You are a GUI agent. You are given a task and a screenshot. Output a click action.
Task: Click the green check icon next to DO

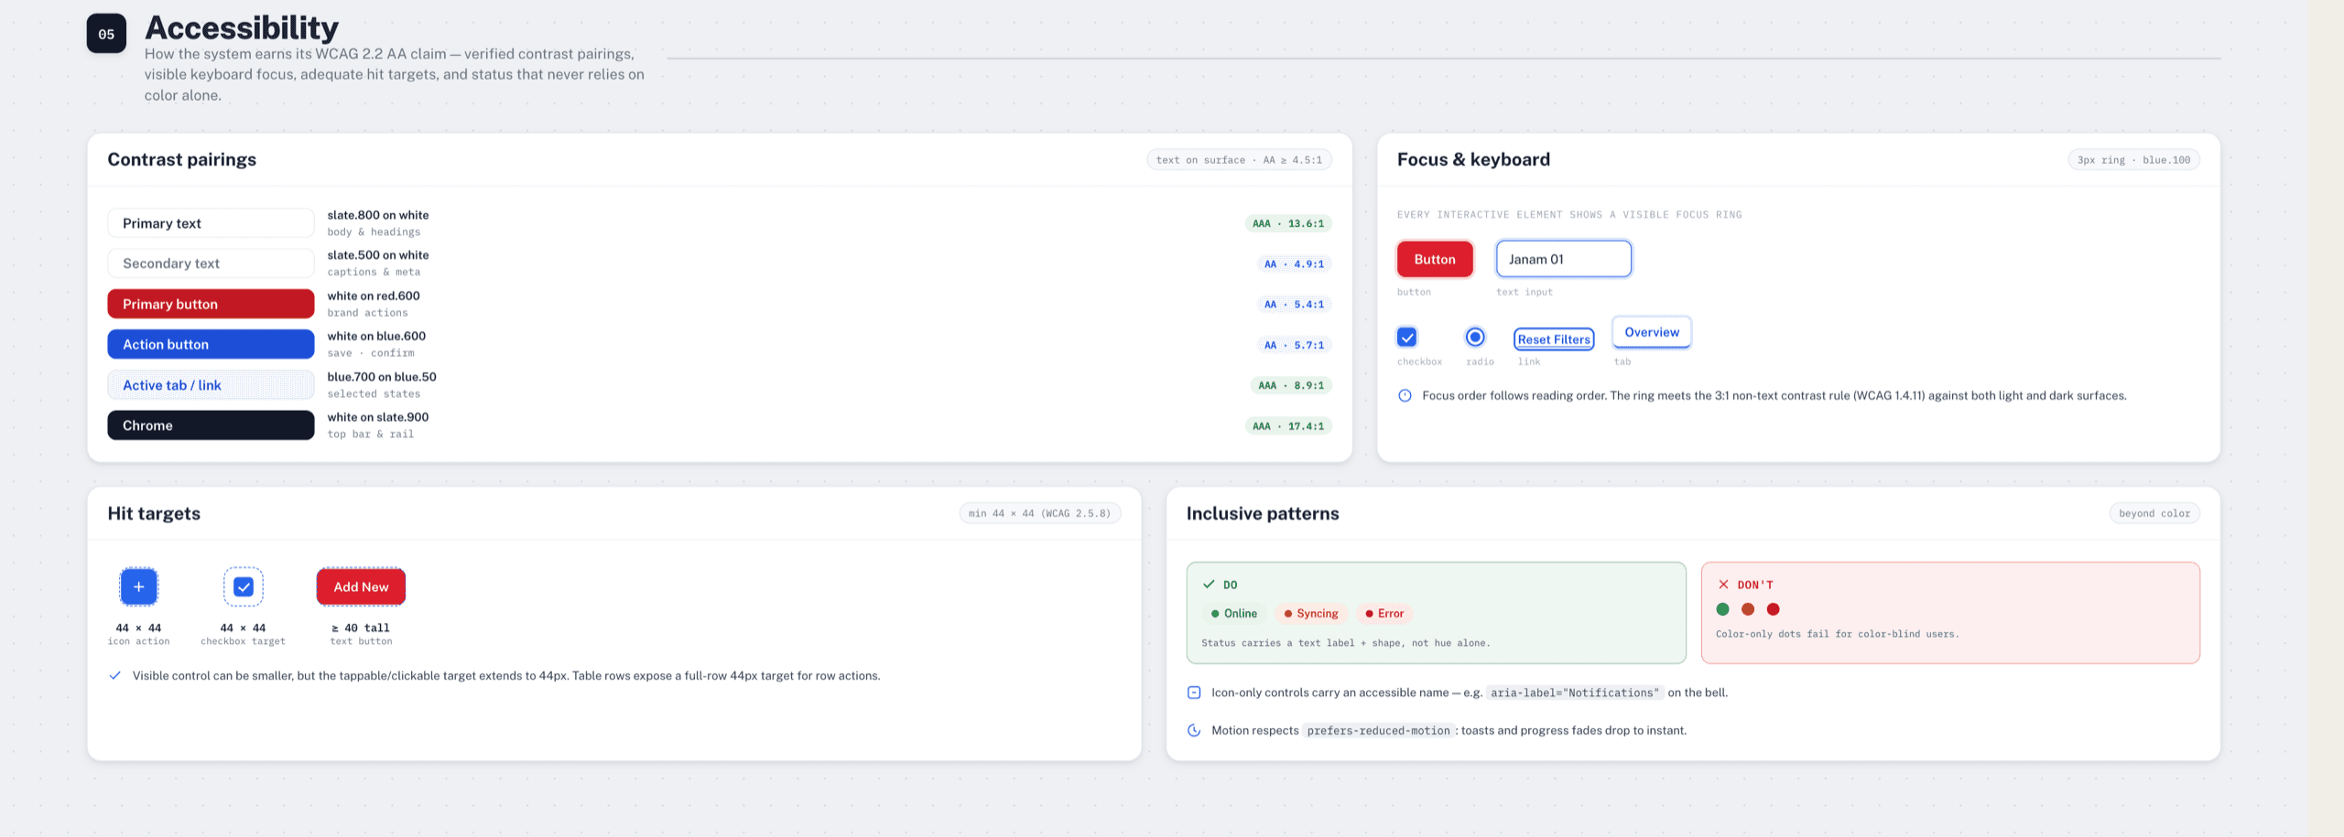1209,585
